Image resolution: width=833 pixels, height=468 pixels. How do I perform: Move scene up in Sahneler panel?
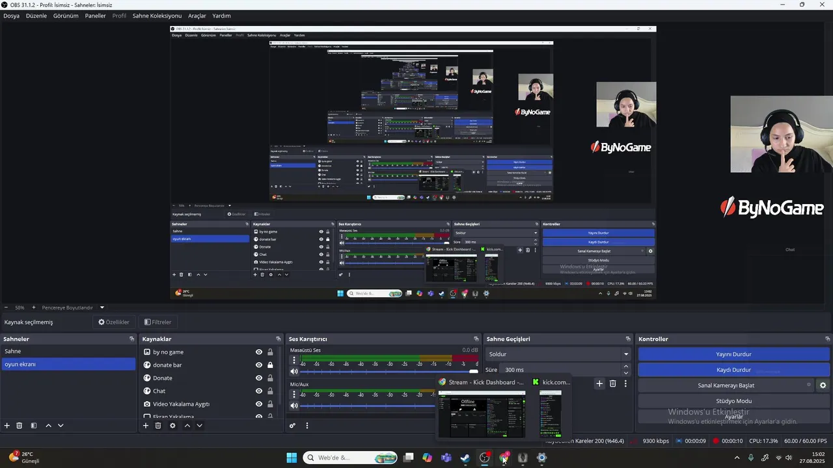tap(48, 426)
